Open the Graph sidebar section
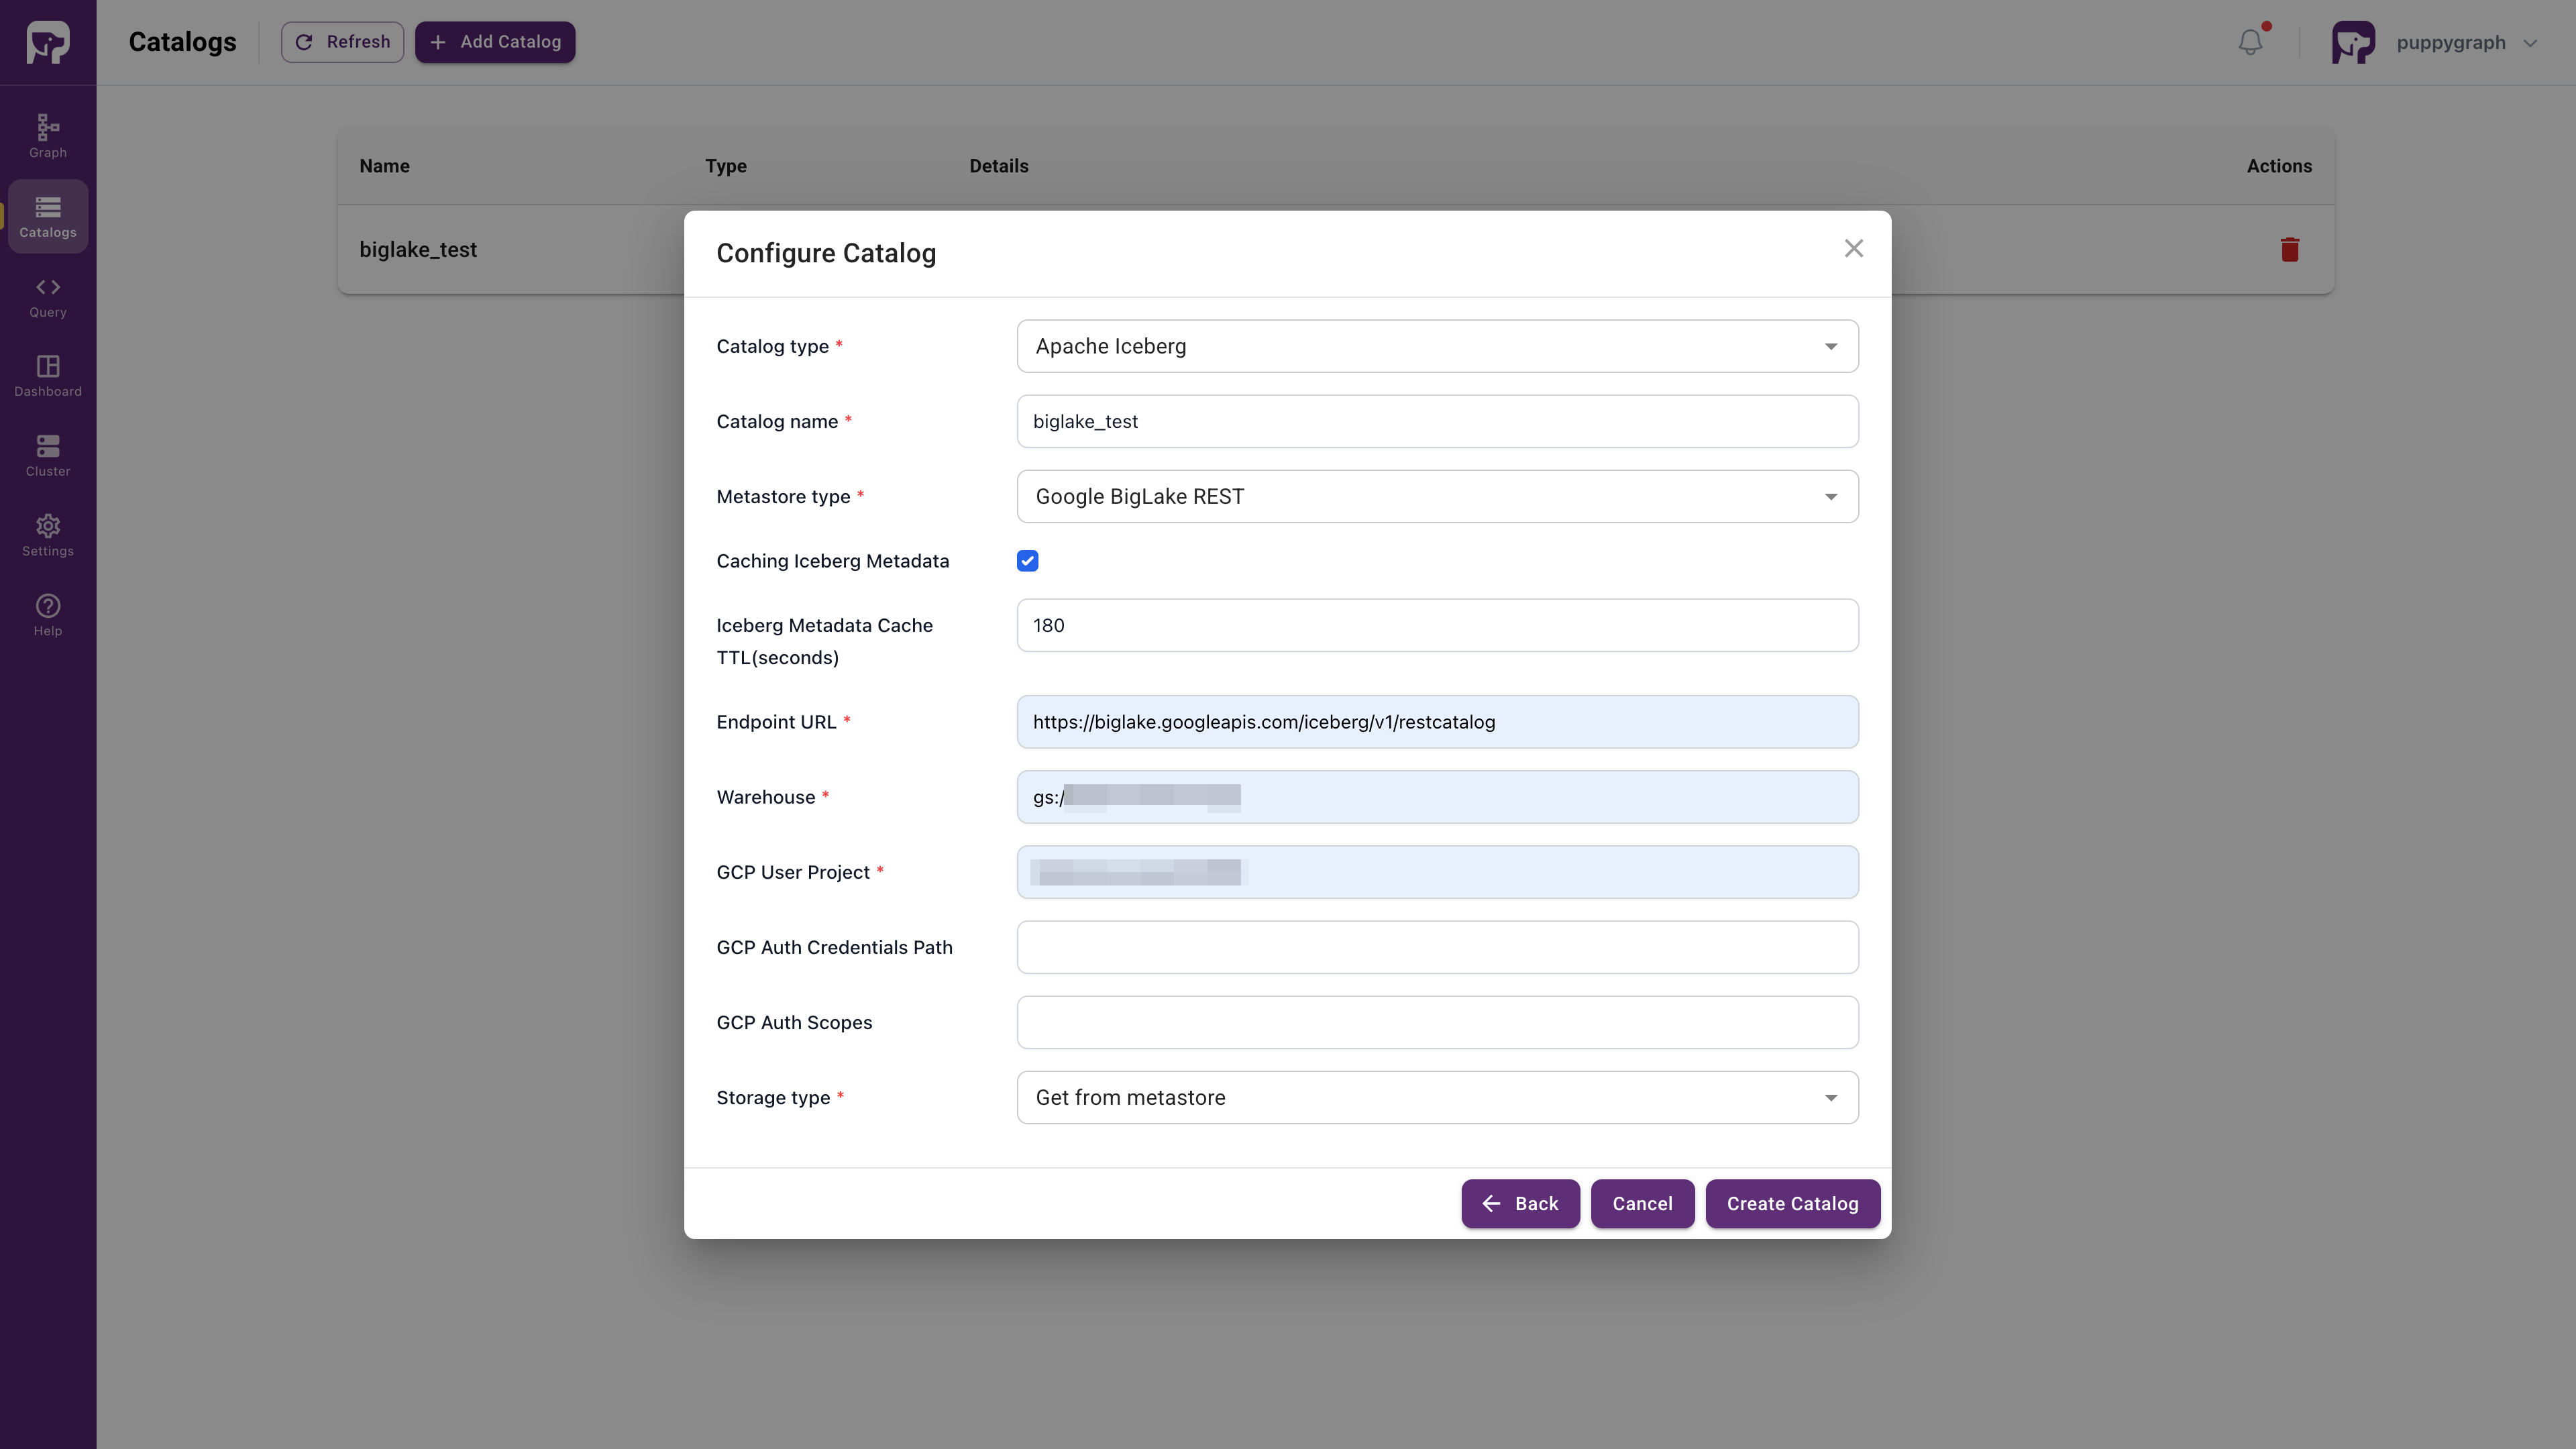The height and width of the screenshot is (1449, 2576). click(47, 136)
